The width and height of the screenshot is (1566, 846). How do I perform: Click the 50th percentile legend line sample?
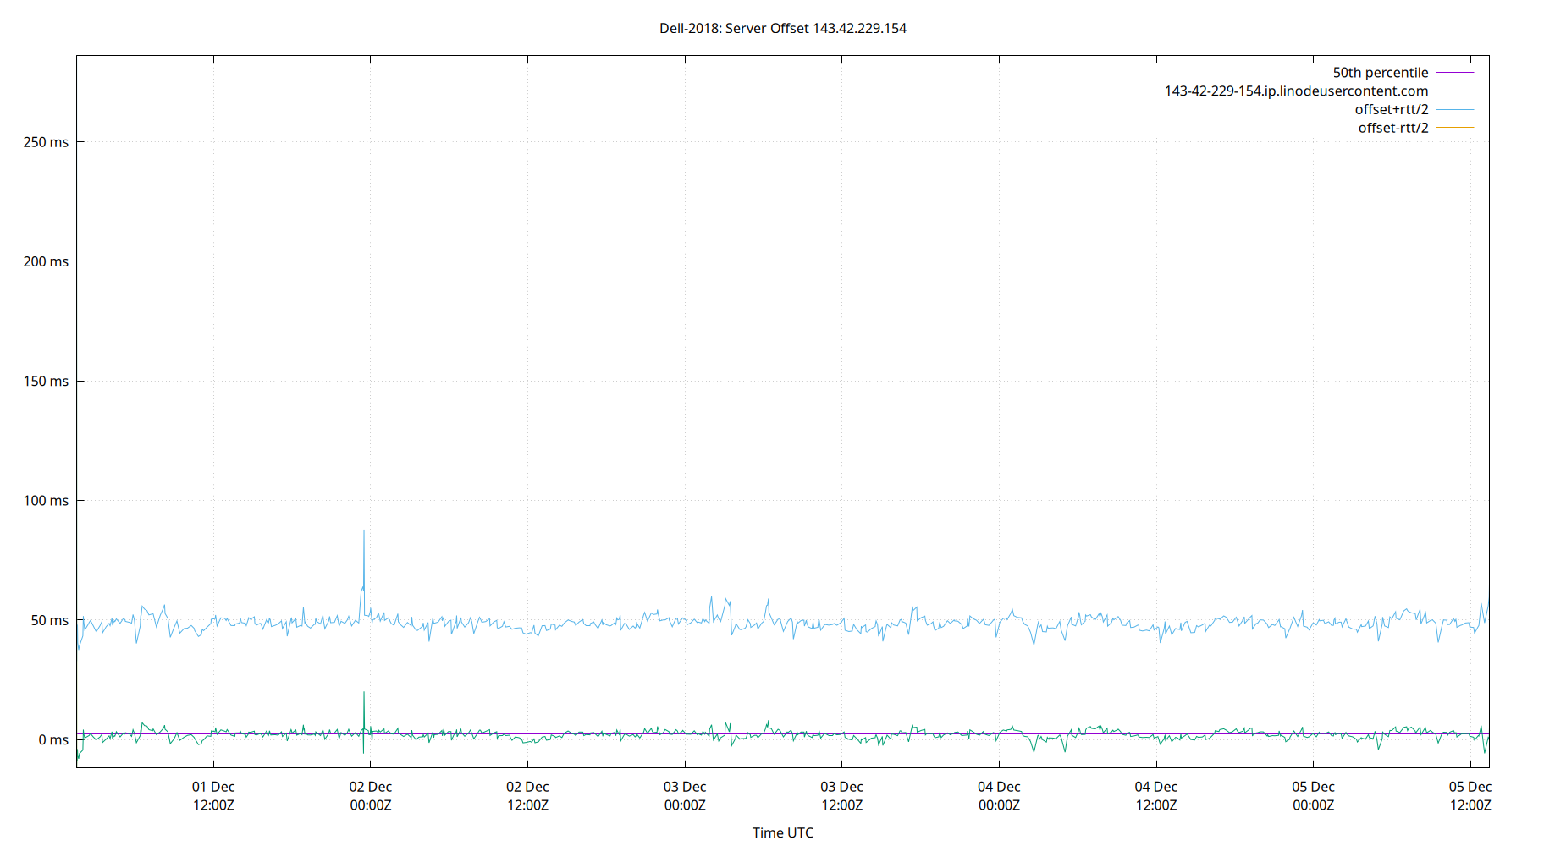click(1454, 72)
